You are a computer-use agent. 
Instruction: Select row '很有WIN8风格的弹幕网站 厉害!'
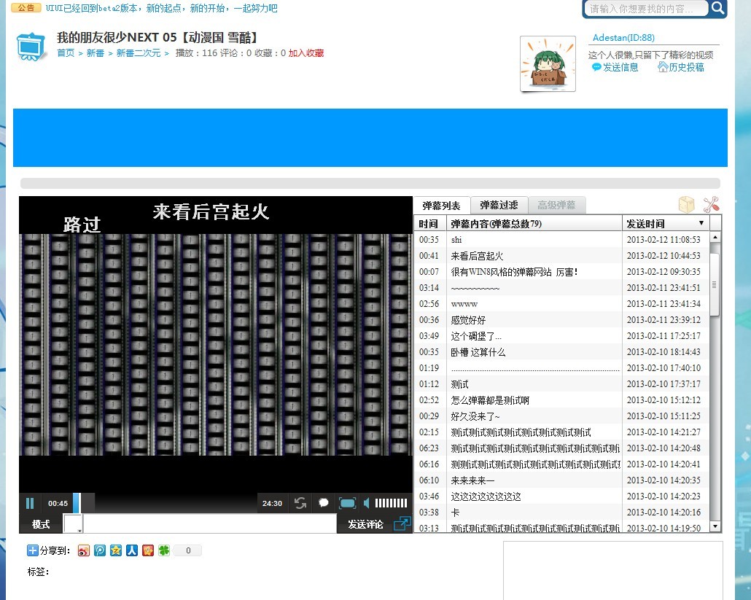(x=562, y=272)
